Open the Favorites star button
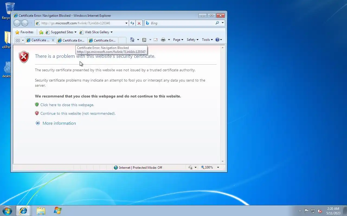The height and width of the screenshot is (216, 347). (x=24, y=32)
